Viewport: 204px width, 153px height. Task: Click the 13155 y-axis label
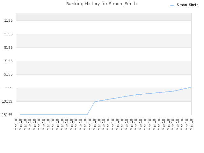point(7,101)
